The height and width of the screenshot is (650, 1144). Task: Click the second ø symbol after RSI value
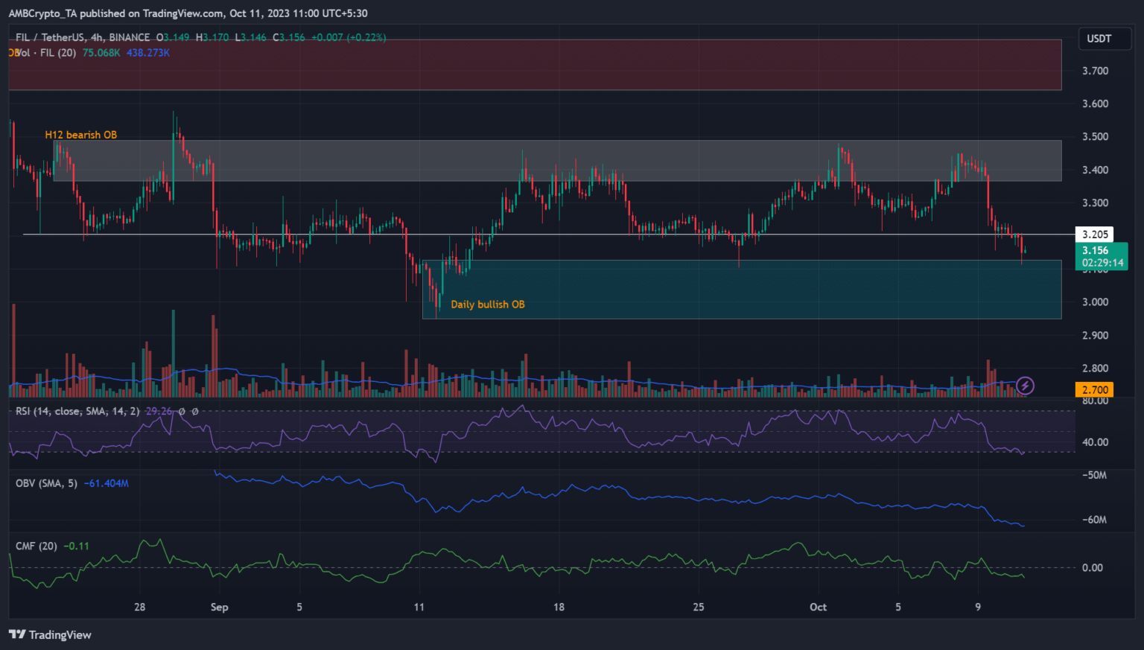[x=195, y=411]
